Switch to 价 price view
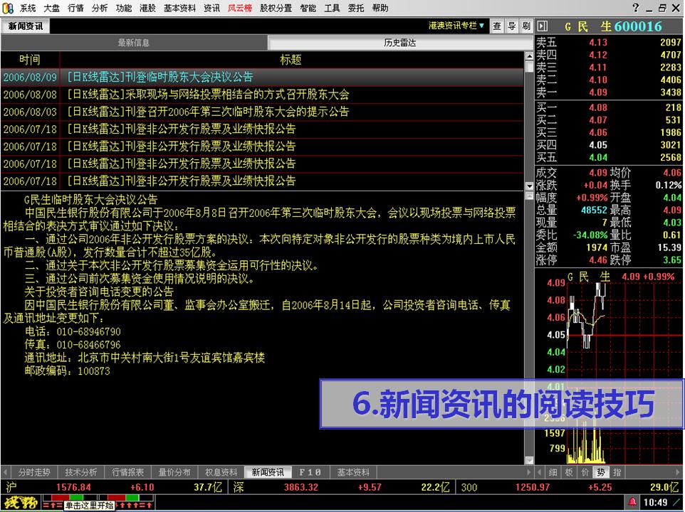The image size is (685, 512). [585, 472]
